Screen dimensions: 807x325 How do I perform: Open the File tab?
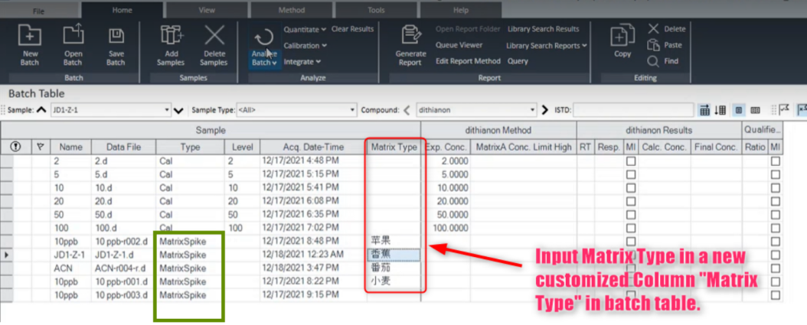[38, 10]
